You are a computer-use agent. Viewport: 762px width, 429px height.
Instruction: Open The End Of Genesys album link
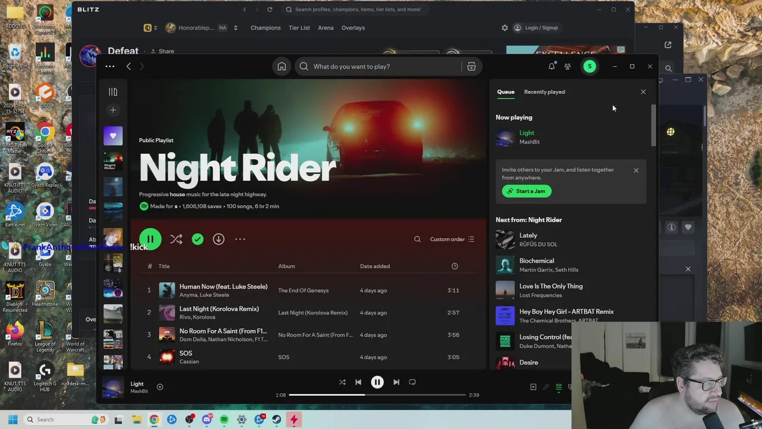point(303,290)
